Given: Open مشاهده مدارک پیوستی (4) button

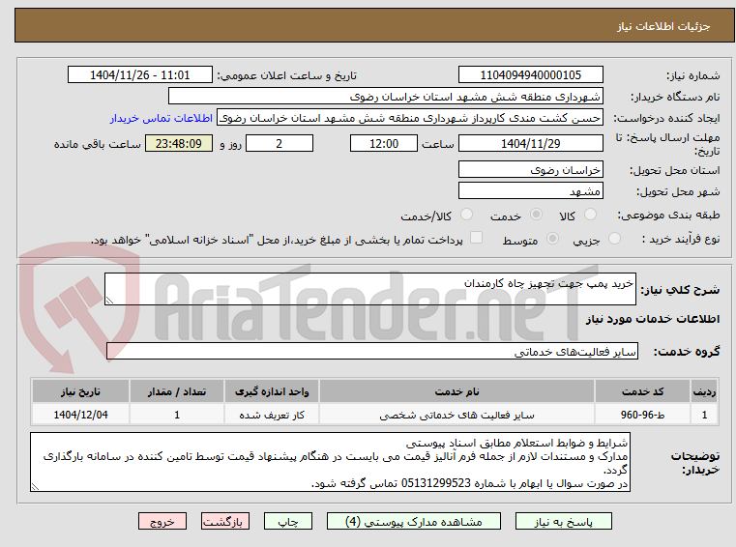Looking at the screenshot, I should pos(414,521).
